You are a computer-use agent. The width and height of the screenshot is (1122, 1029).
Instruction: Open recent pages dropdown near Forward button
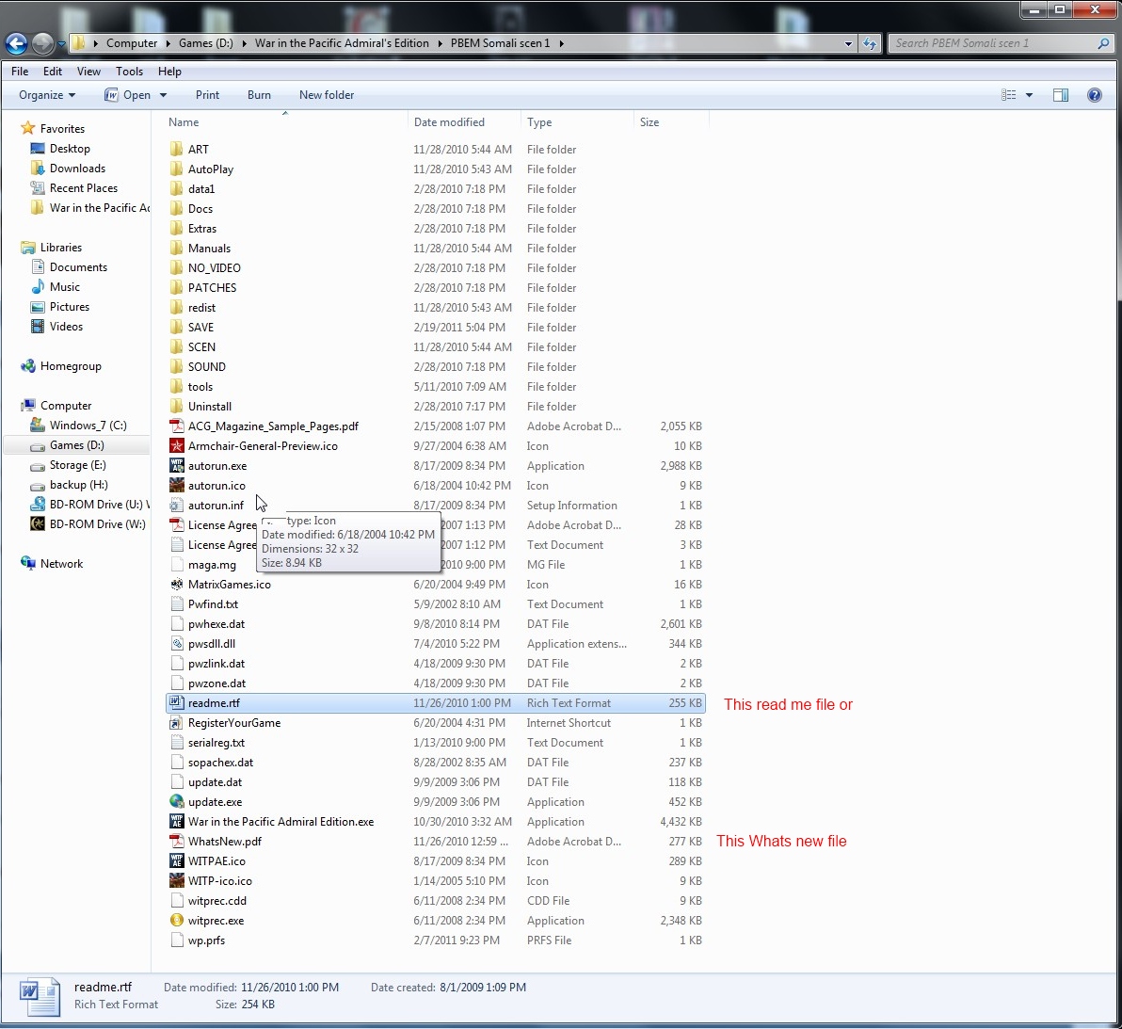point(61,44)
